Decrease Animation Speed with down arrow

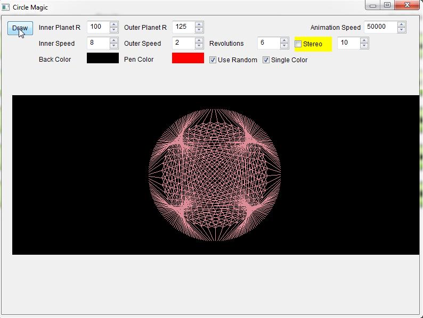pyautogui.click(x=401, y=30)
